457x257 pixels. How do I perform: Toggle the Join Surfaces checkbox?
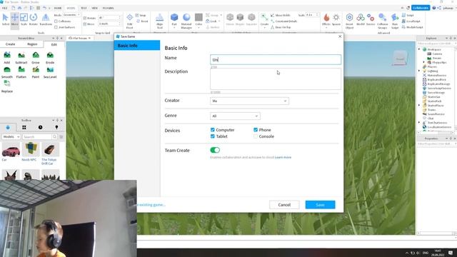[x=56, y=27]
